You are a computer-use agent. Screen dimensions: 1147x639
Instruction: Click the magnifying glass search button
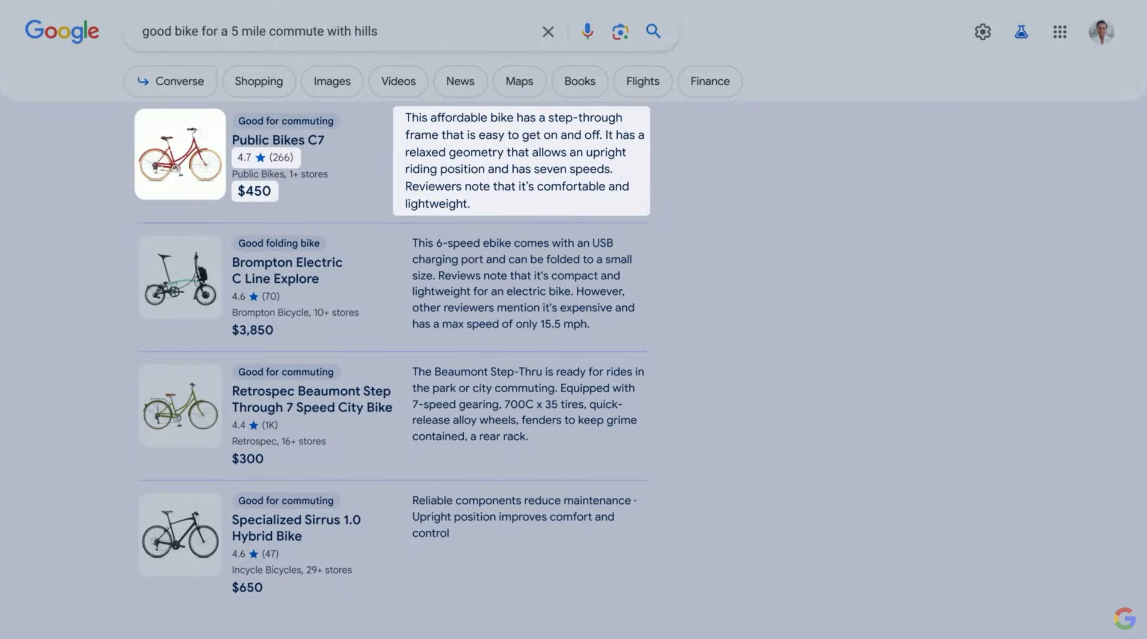(653, 31)
